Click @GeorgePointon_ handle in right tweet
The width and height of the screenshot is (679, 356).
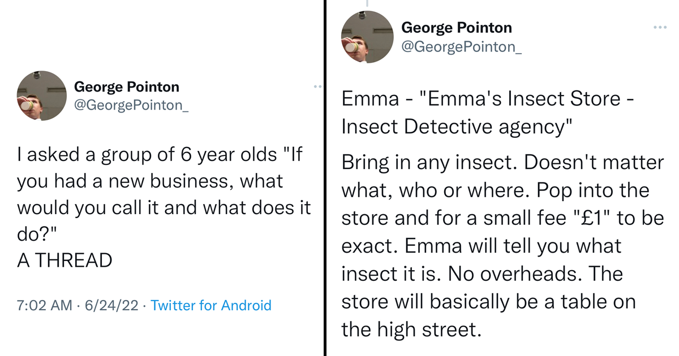pos(461,47)
